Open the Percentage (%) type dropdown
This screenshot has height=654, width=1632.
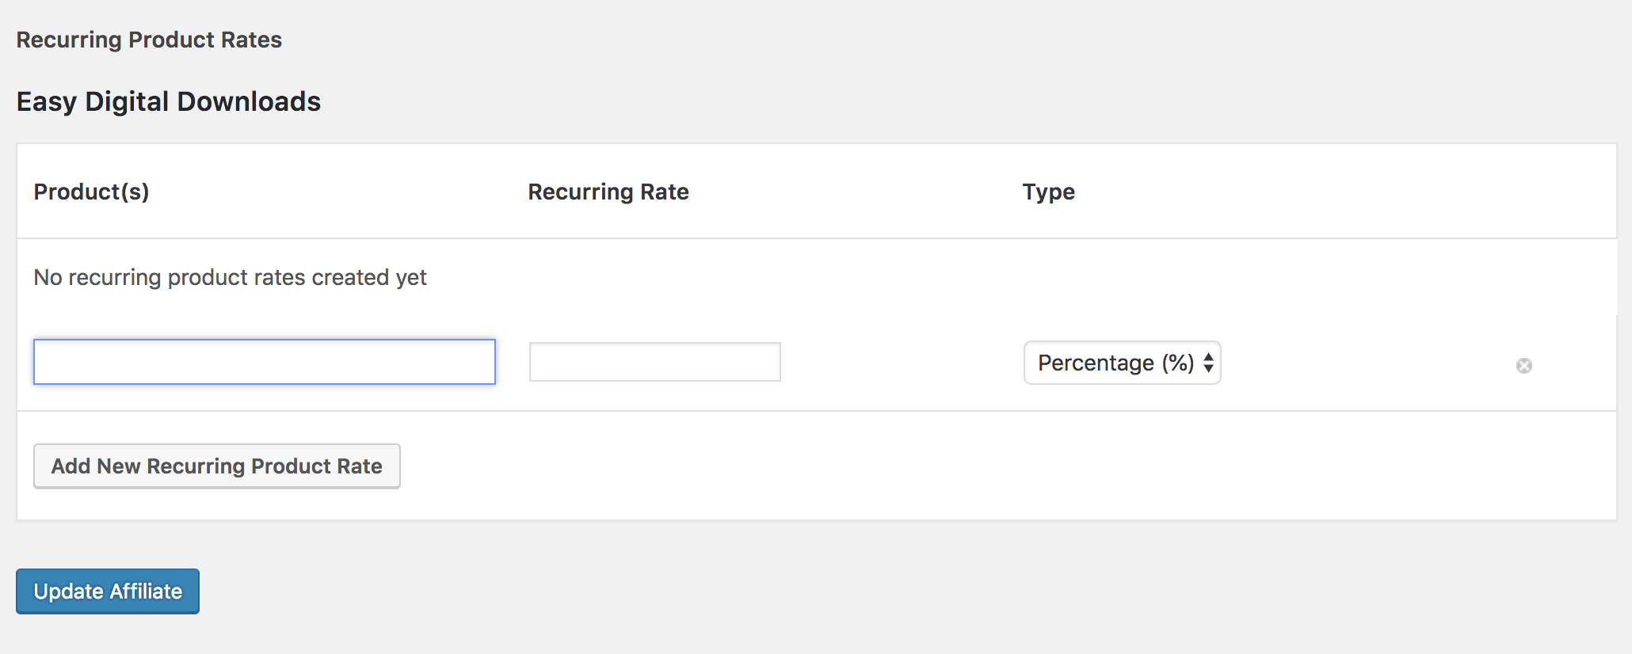coord(1123,363)
